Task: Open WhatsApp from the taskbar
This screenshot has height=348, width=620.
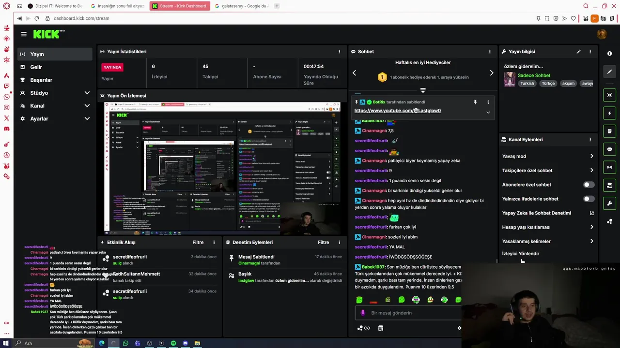Action: tap(125, 343)
